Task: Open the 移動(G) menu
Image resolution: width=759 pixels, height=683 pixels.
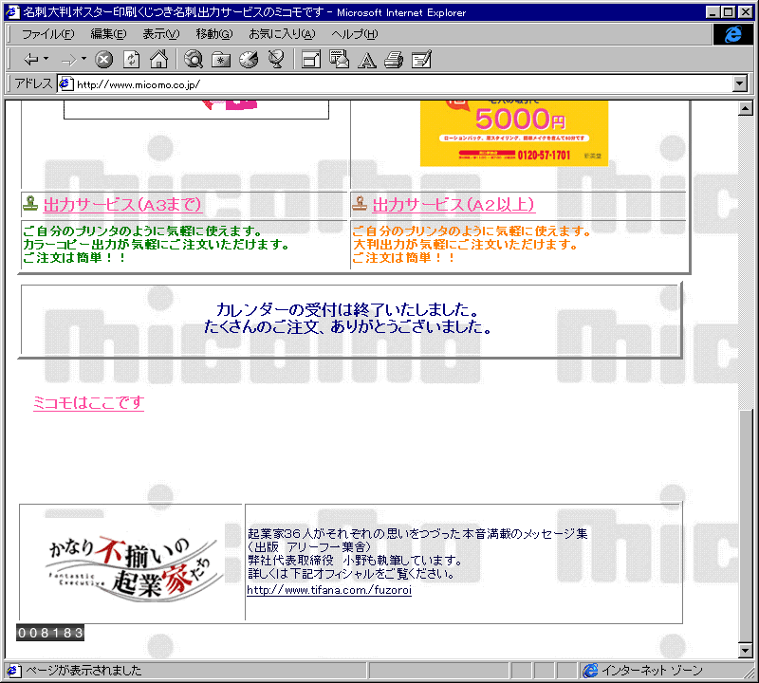Action: point(214,34)
